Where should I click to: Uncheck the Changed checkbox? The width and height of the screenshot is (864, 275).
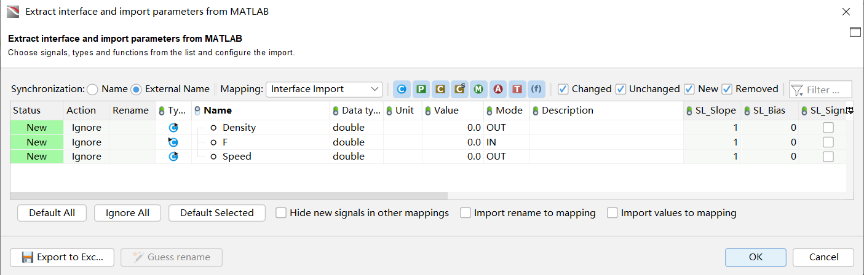coord(563,89)
